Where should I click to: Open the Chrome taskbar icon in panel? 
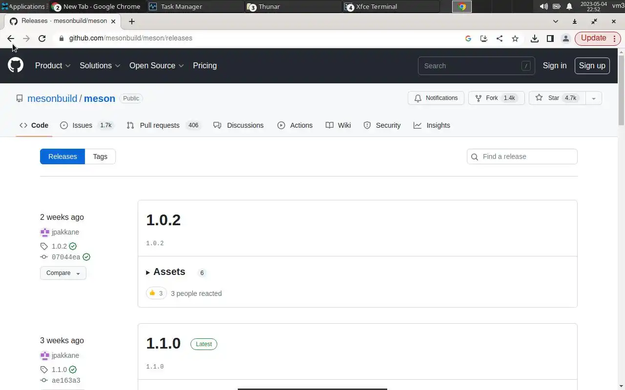pyautogui.click(x=462, y=6)
